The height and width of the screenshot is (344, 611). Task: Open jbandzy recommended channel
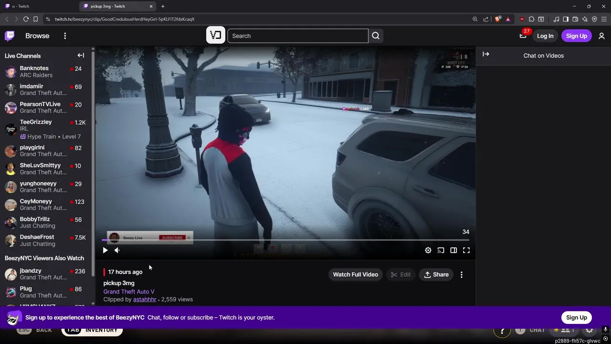coord(46,274)
